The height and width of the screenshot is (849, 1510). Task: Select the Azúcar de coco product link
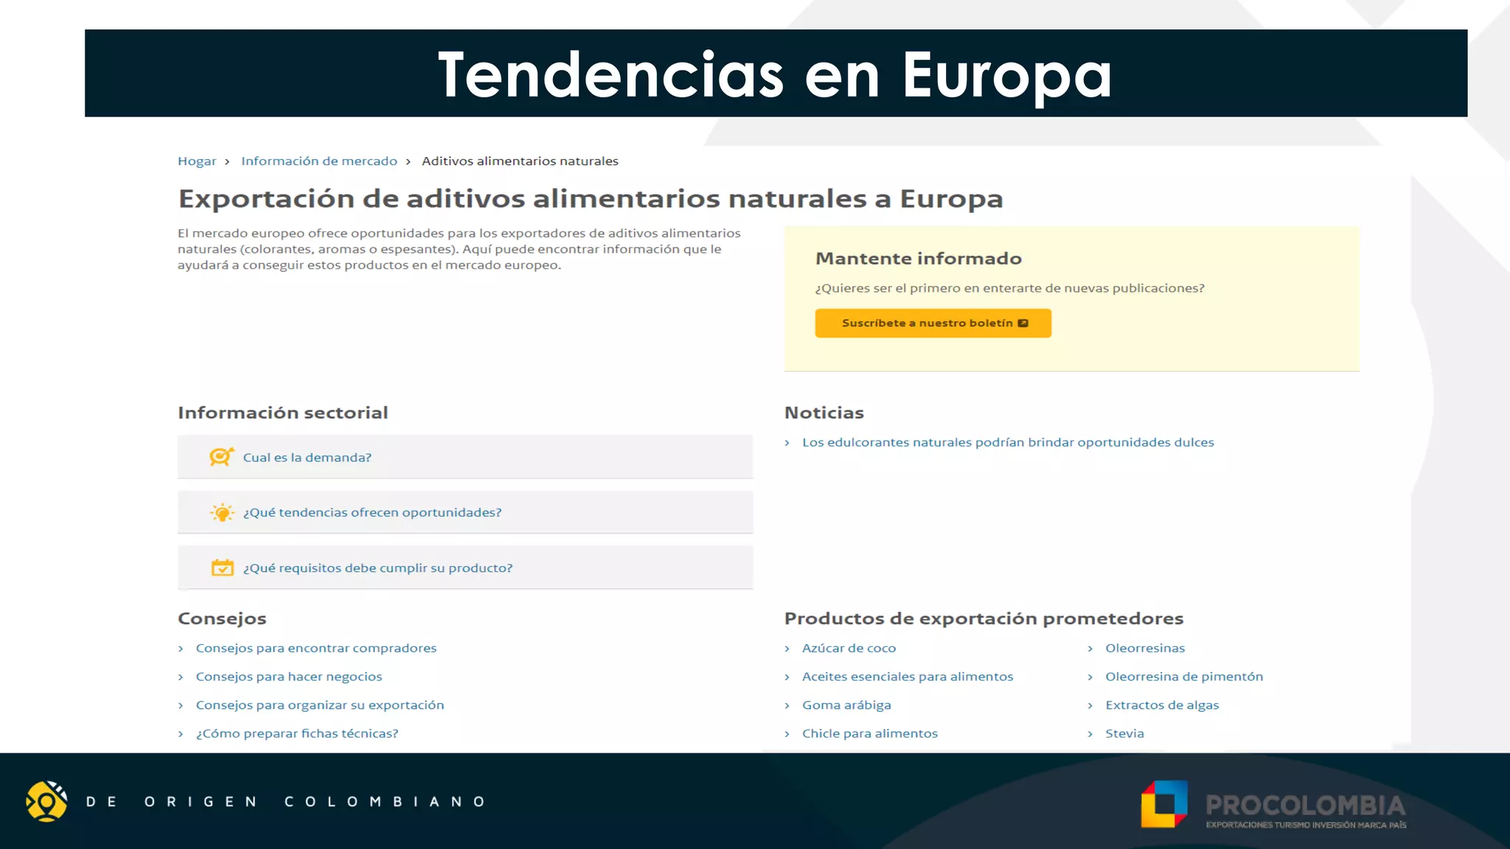849,648
